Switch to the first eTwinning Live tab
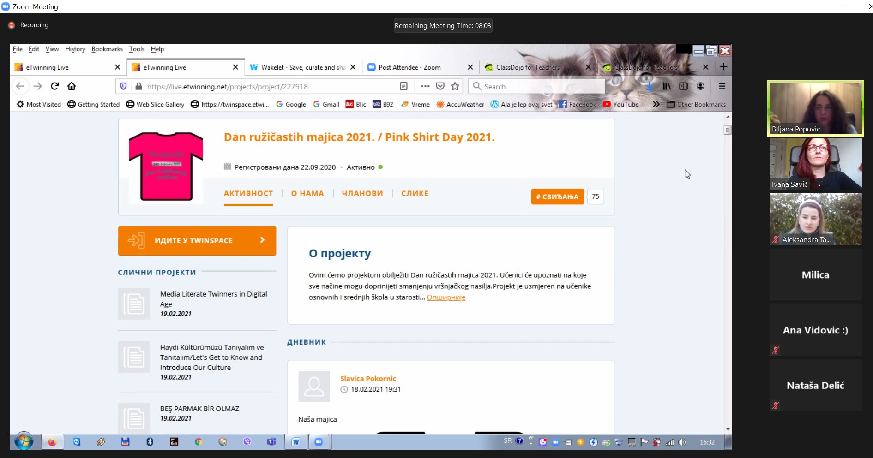This screenshot has height=458, width=873. [x=67, y=67]
